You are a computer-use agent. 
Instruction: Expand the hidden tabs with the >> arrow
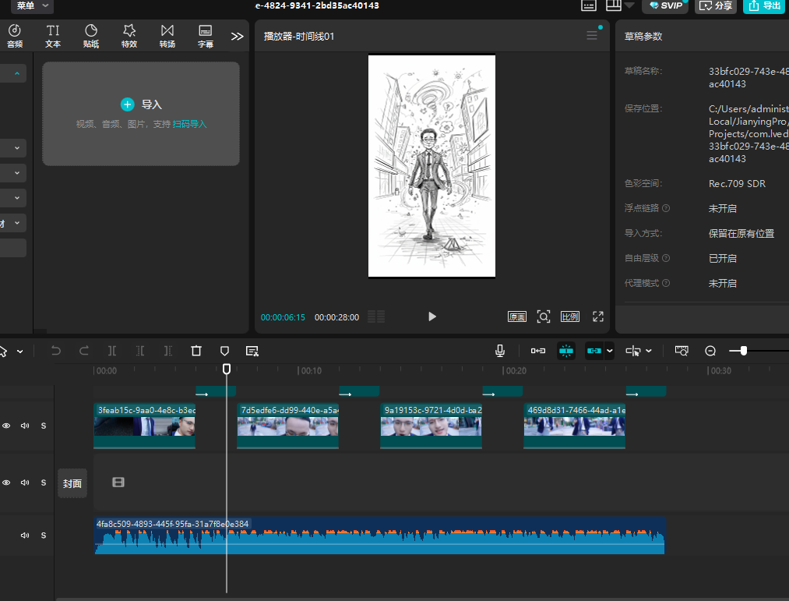click(238, 36)
